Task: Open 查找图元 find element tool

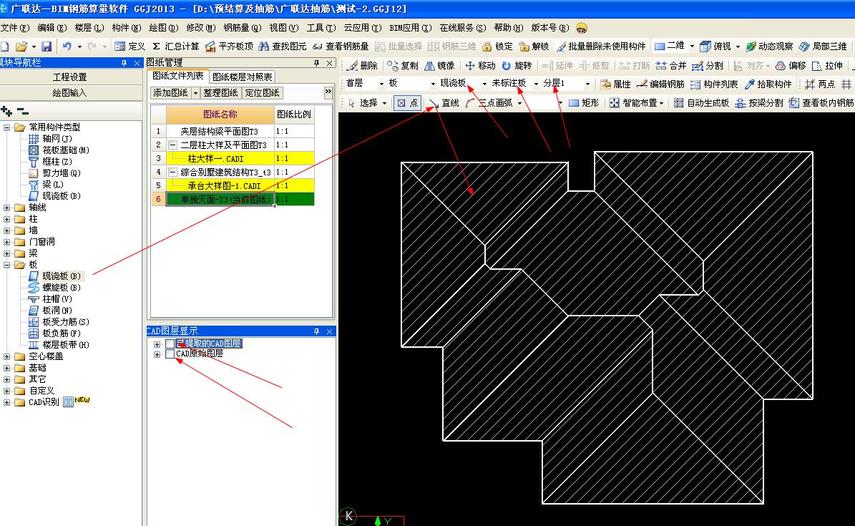Action: click(x=283, y=47)
